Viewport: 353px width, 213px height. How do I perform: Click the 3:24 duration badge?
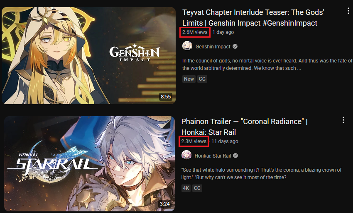pos(165,203)
